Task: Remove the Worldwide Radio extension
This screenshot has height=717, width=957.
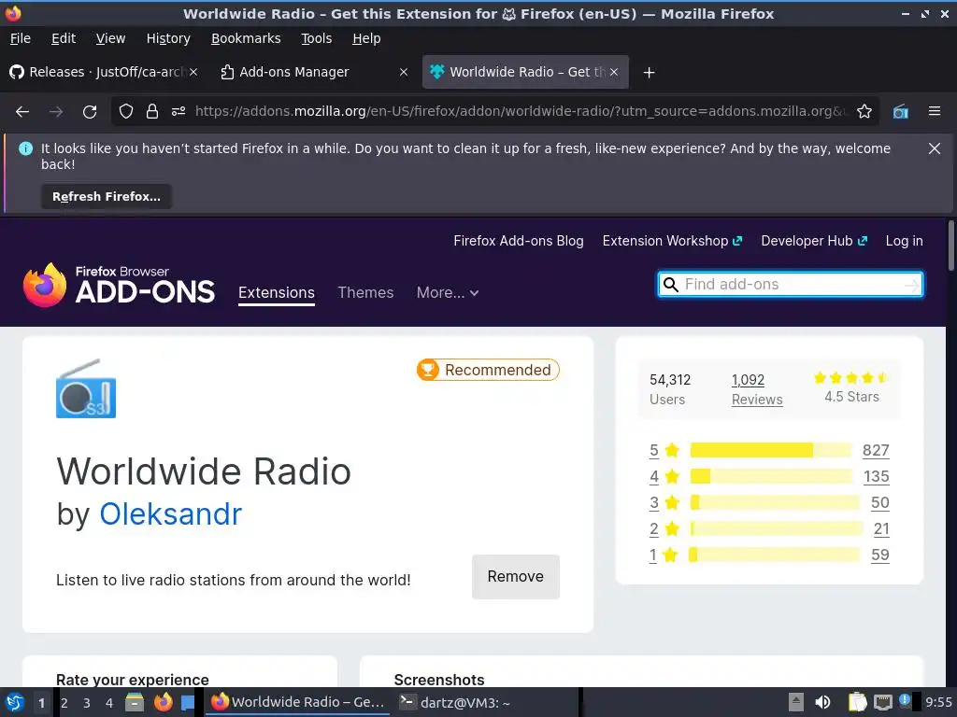Action: 516,577
